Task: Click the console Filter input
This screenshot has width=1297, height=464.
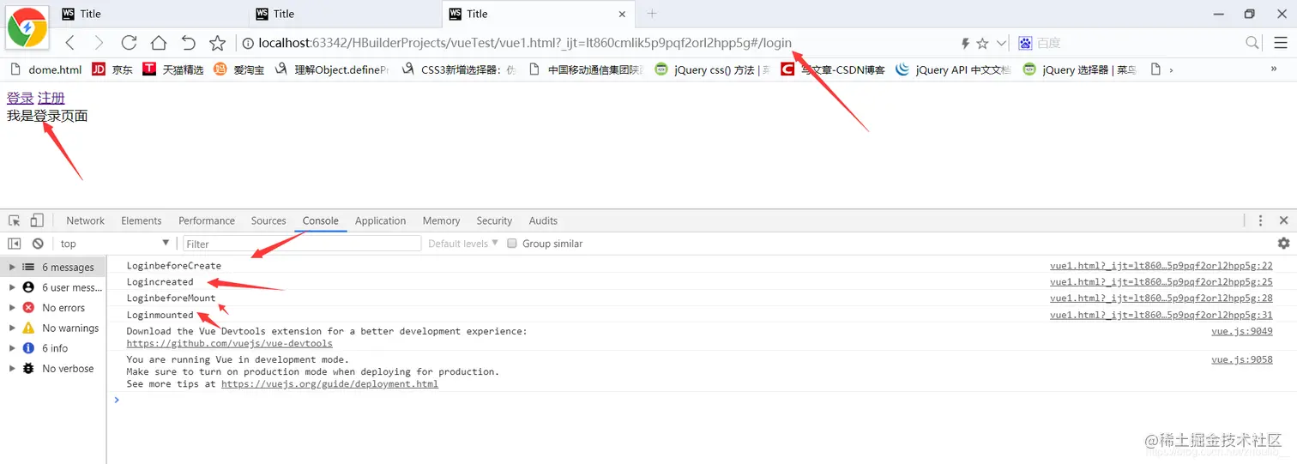Action: (x=302, y=244)
